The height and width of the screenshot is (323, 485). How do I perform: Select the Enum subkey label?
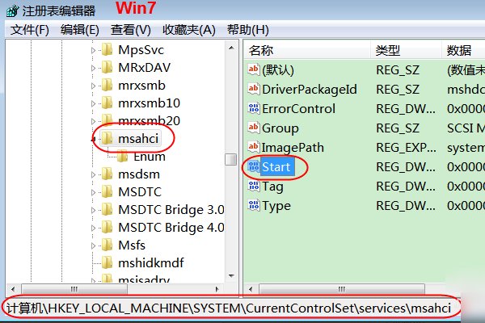pyautogui.click(x=150, y=157)
